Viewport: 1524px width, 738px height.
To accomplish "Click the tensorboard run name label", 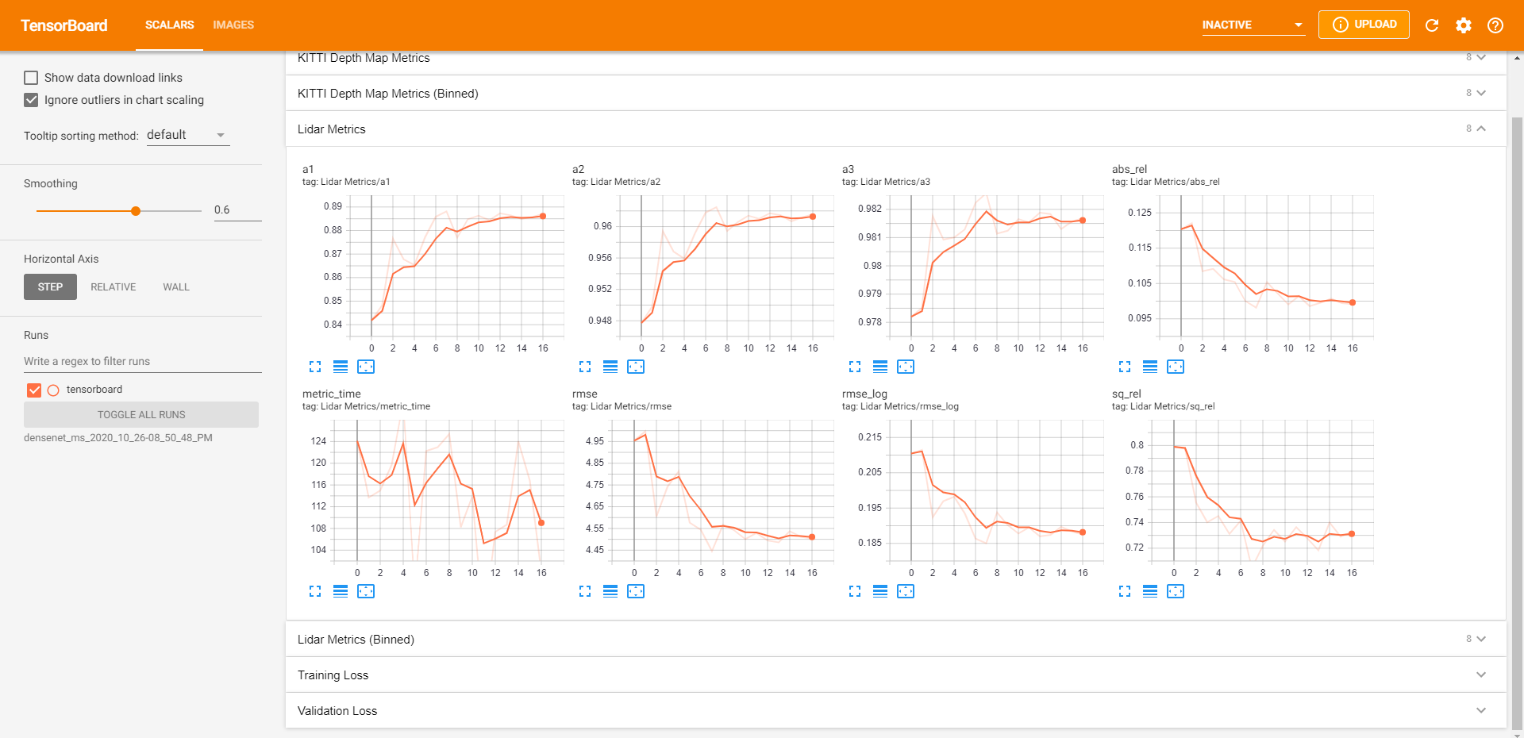I will [94, 390].
